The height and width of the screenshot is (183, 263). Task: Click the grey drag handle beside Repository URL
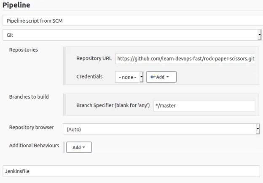[x=65, y=67]
